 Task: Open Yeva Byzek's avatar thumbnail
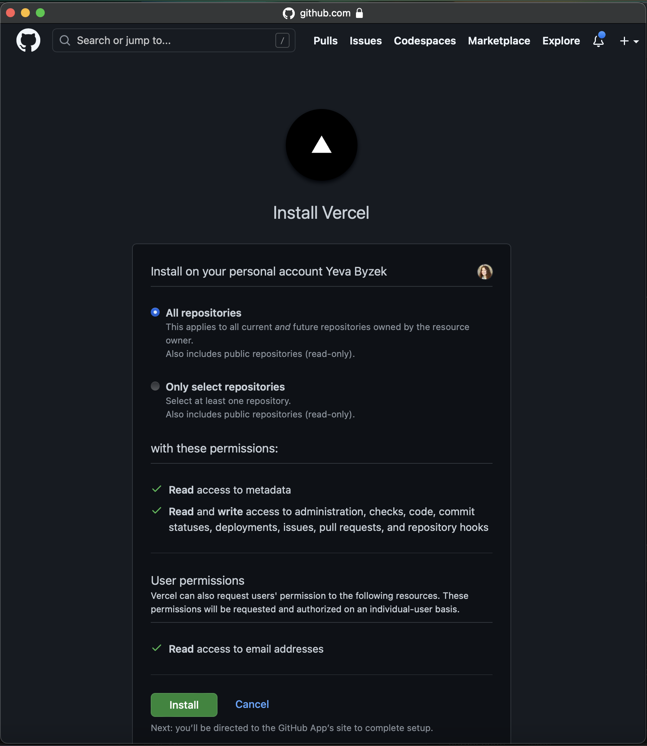tap(485, 271)
